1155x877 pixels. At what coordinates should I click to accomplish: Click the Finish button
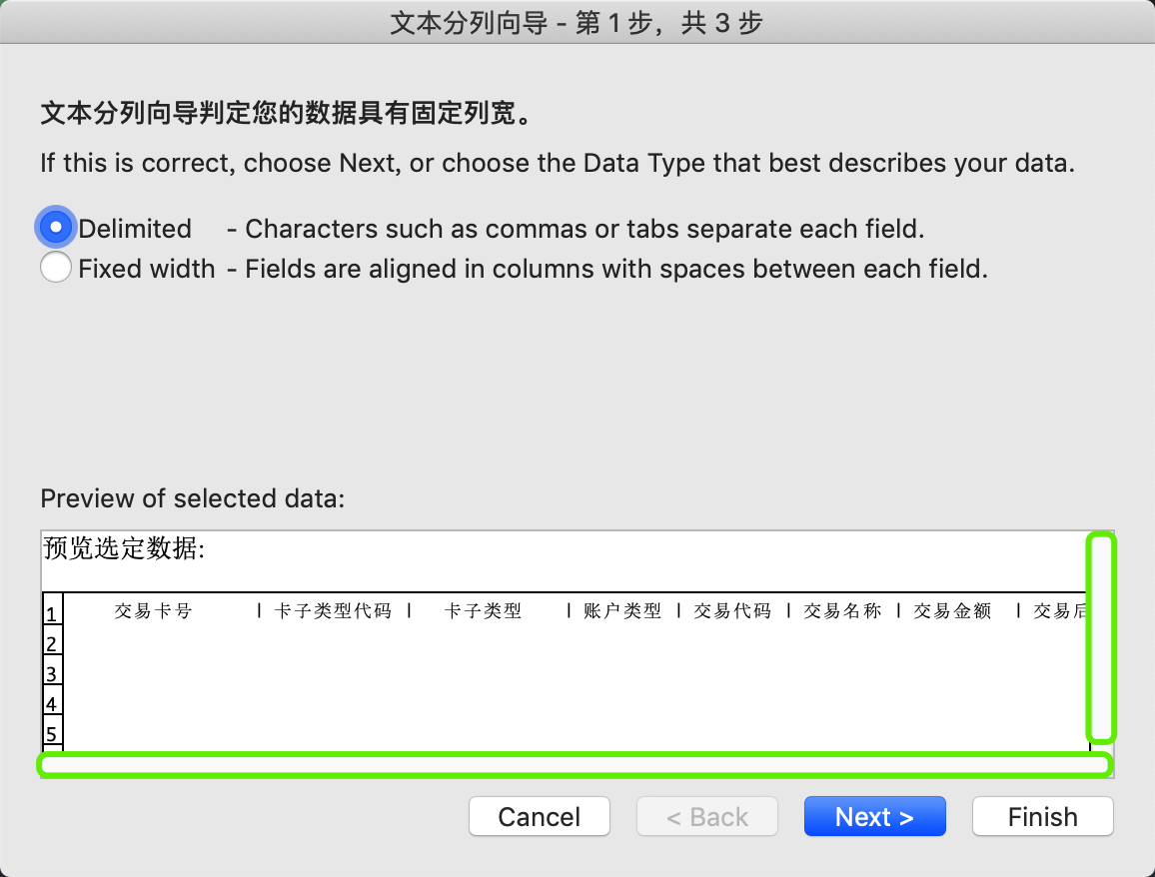coord(1042,817)
